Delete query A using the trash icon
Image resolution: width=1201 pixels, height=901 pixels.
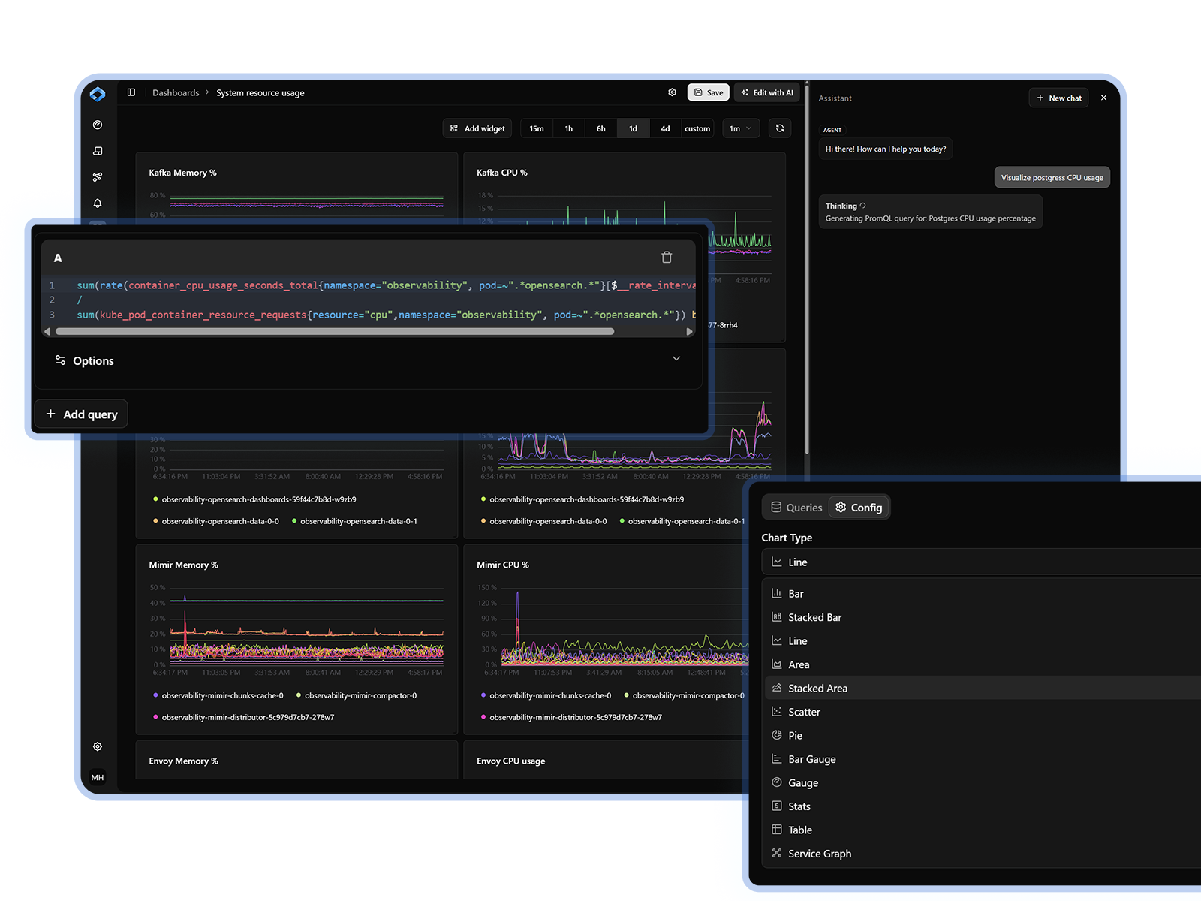667,257
